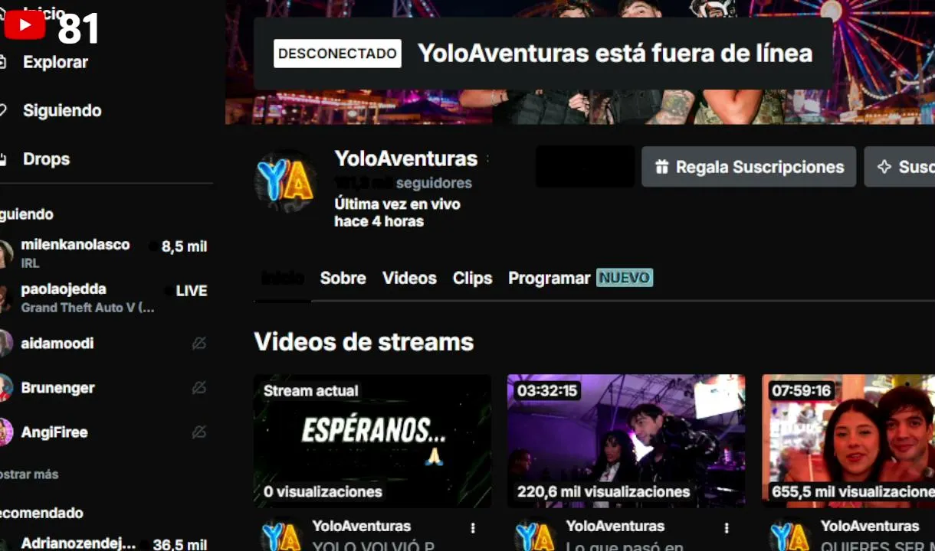Click the heart icon next to Siguiendo
Screen dimensions: 935x551
pos(2,110)
